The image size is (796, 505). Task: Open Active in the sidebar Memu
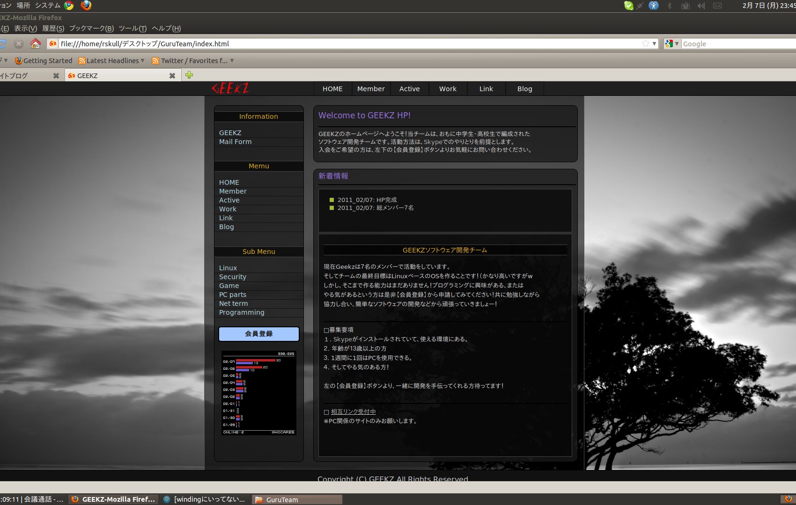tap(229, 200)
